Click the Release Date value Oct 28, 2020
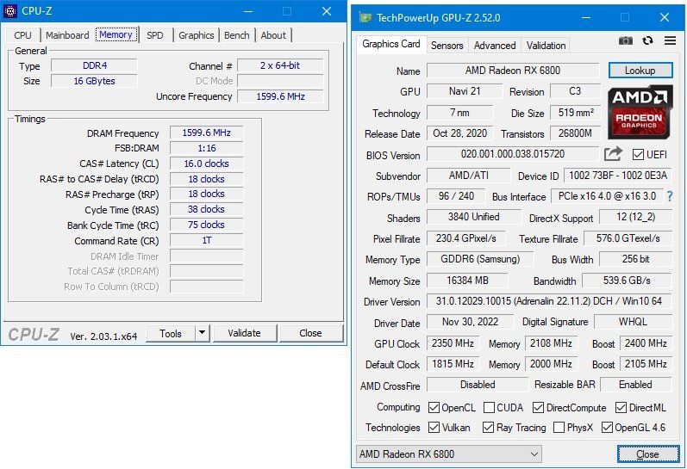Image resolution: width=687 pixels, height=469 pixels. 459,133
